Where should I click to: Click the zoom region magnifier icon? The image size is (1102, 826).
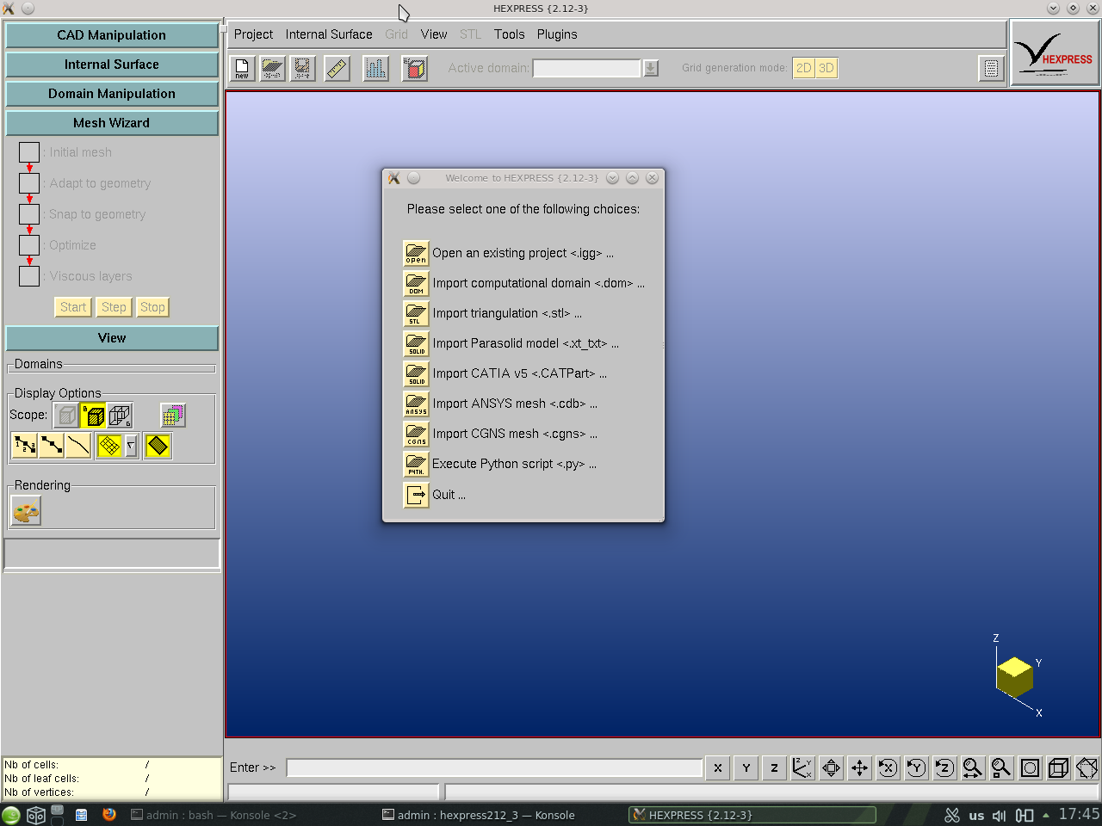(x=1001, y=768)
